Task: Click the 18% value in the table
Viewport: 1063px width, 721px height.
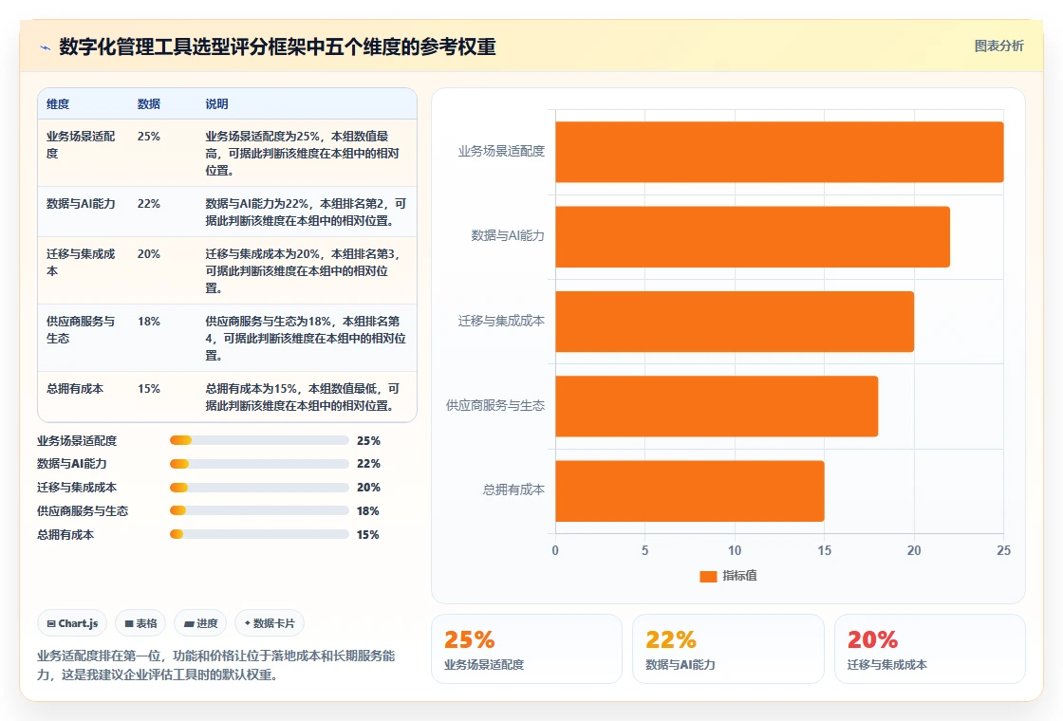Action: pyautogui.click(x=148, y=322)
